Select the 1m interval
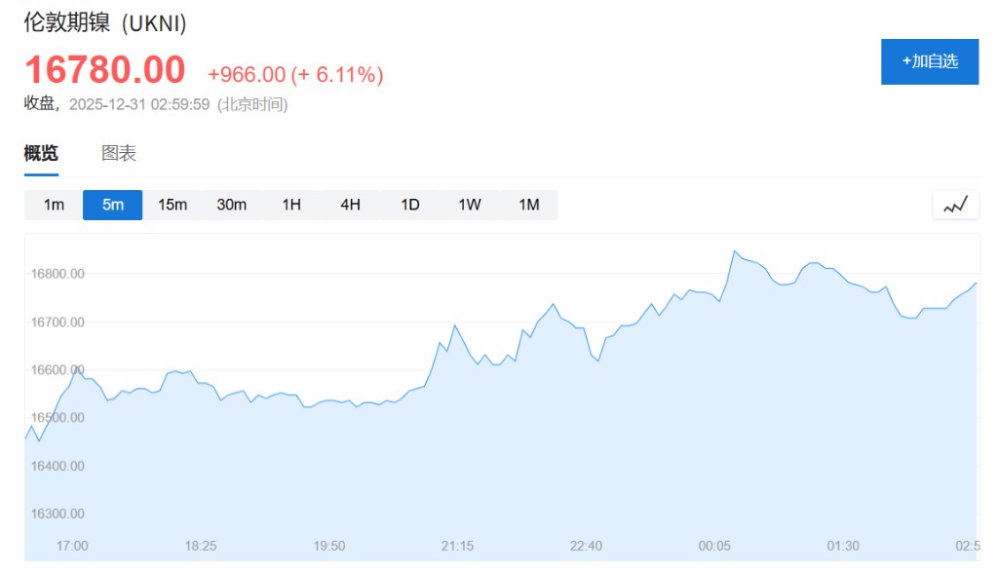The image size is (998, 572). click(x=54, y=205)
